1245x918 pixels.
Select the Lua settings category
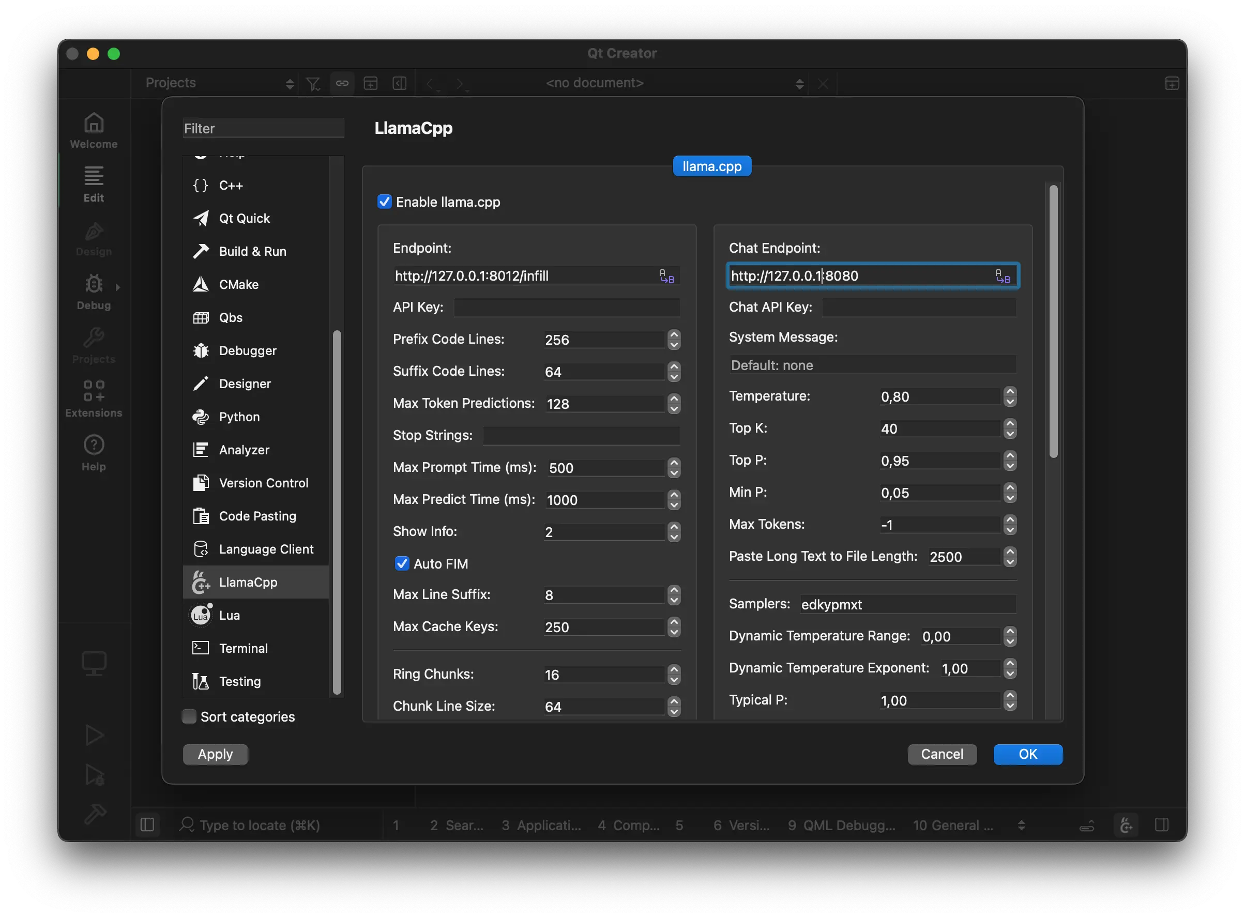click(229, 615)
